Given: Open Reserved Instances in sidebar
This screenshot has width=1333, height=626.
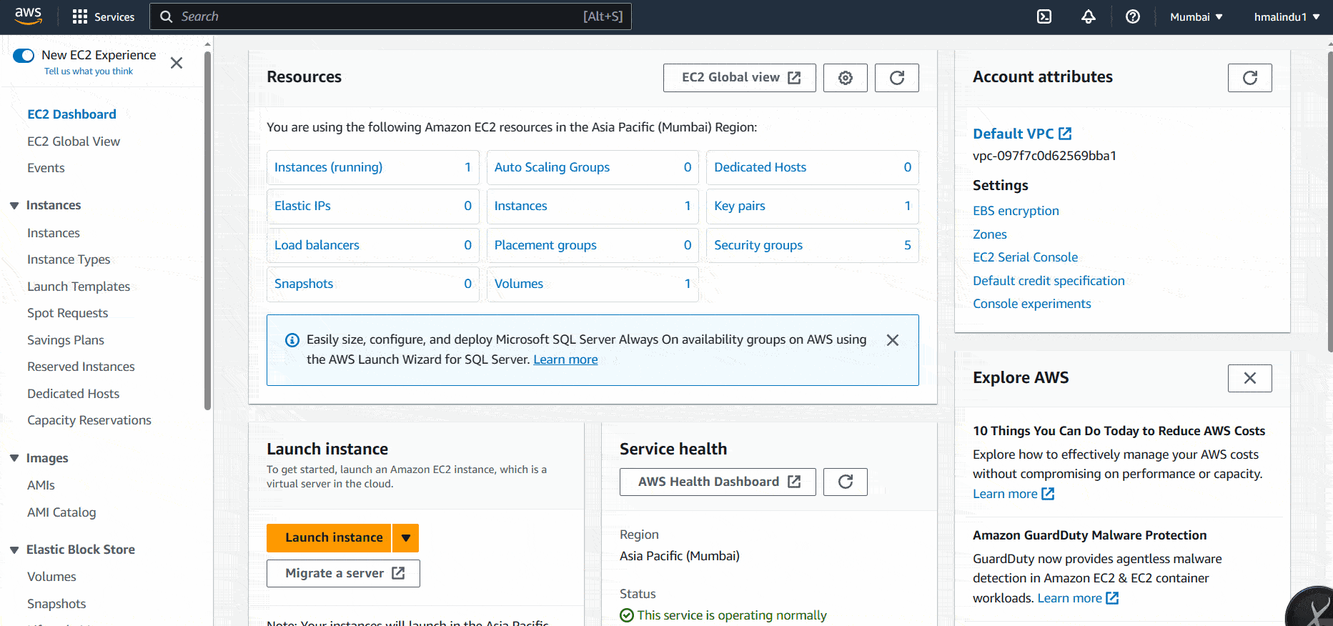Looking at the screenshot, I should [81, 367].
